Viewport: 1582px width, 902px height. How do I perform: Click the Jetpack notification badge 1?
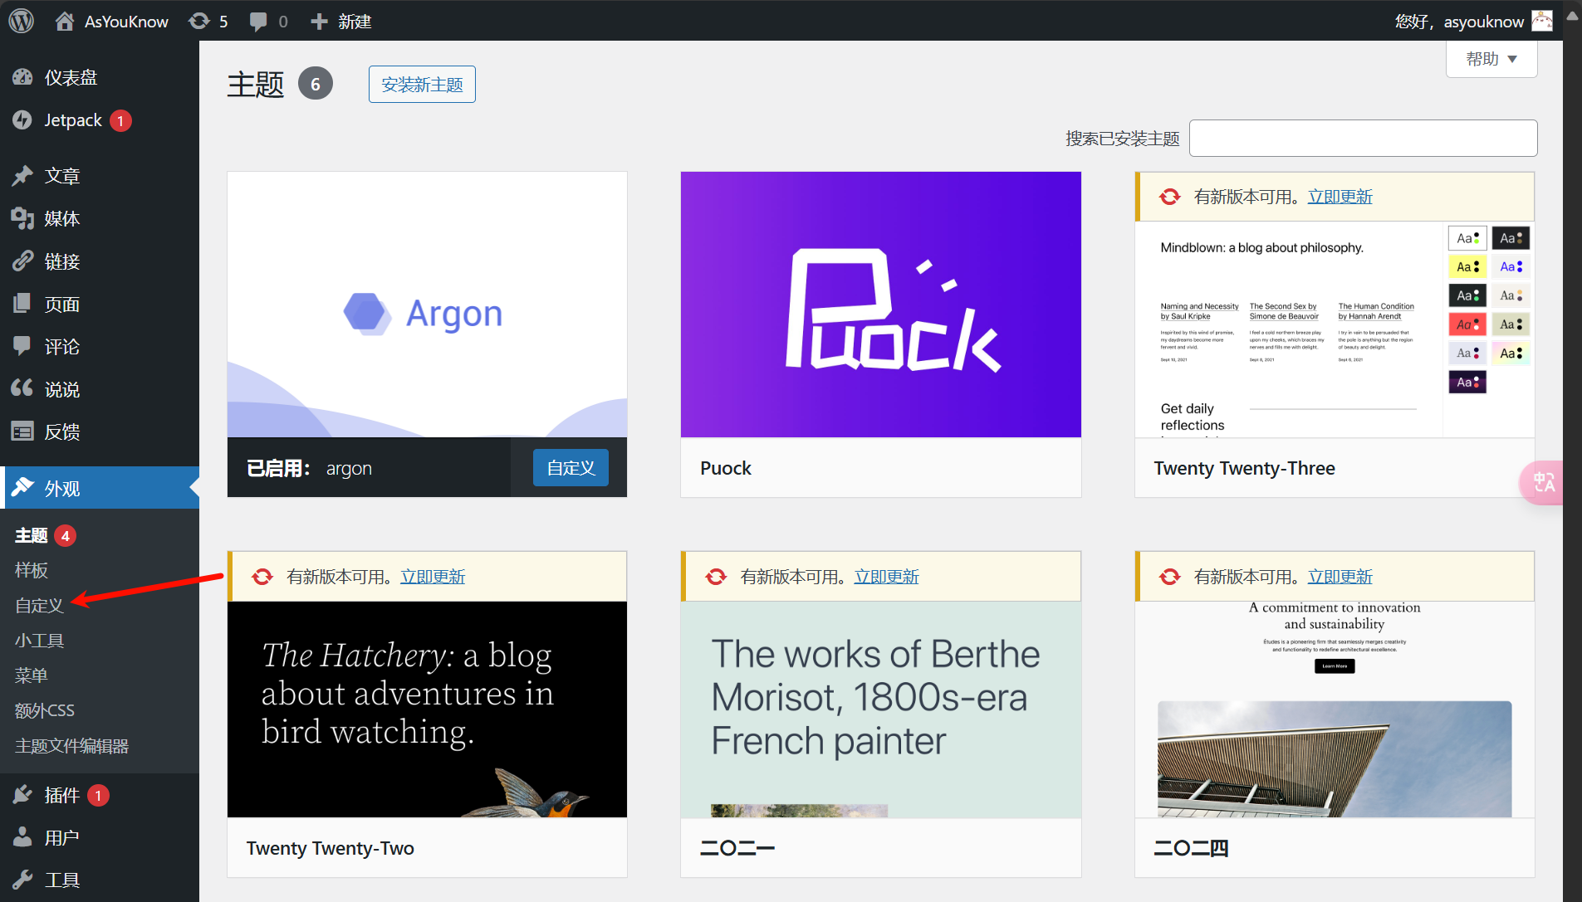(x=120, y=121)
